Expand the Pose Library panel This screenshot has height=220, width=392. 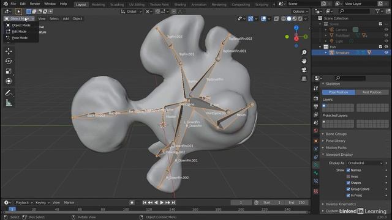pos(335,141)
